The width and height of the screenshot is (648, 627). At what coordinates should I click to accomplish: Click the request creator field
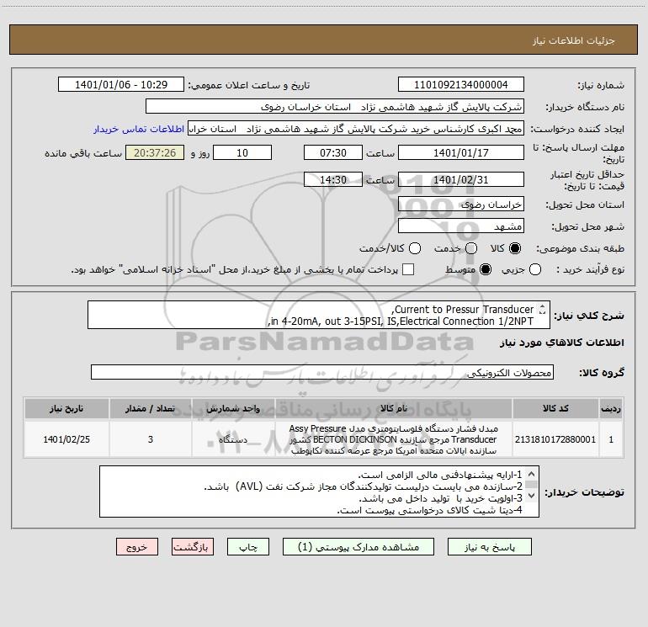pyautogui.click(x=356, y=129)
